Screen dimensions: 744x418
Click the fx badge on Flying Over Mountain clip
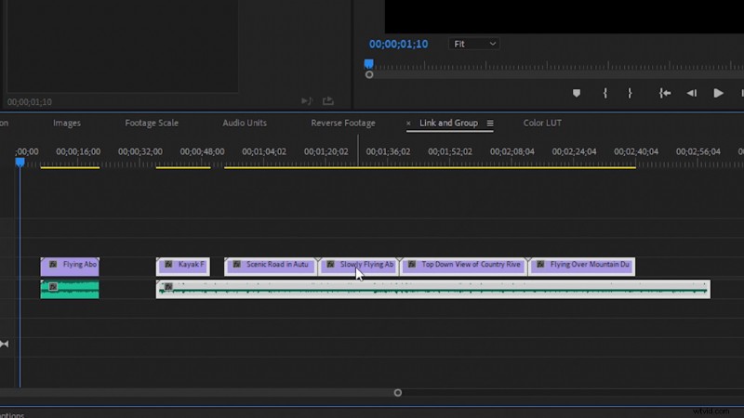[x=540, y=265]
